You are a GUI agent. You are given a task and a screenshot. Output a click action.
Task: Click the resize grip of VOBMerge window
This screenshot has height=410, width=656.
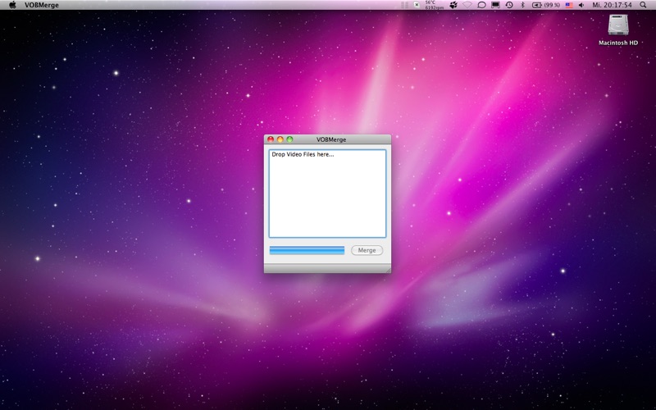click(388, 270)
